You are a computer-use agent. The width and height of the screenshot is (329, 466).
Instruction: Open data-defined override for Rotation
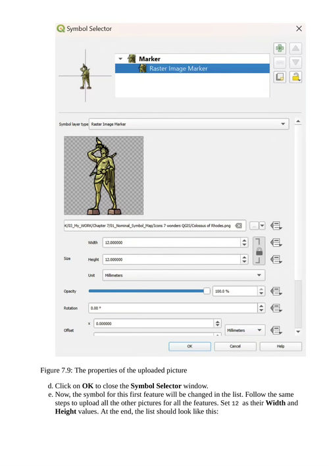pos(276,308)
